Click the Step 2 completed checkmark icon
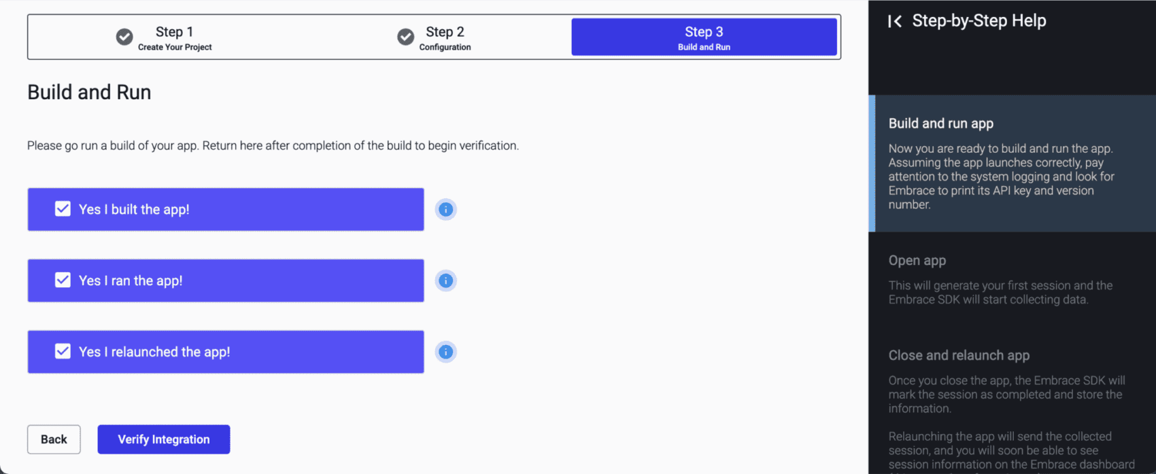Image resolution: width=1156 pixels, height=474 pixels. tap(406, 37)
